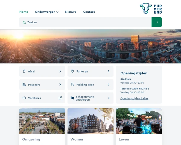Click the sheep icon for Schapenmarkt ontwerpen
This screenshot has height=145, width=181.
[72, 98]
